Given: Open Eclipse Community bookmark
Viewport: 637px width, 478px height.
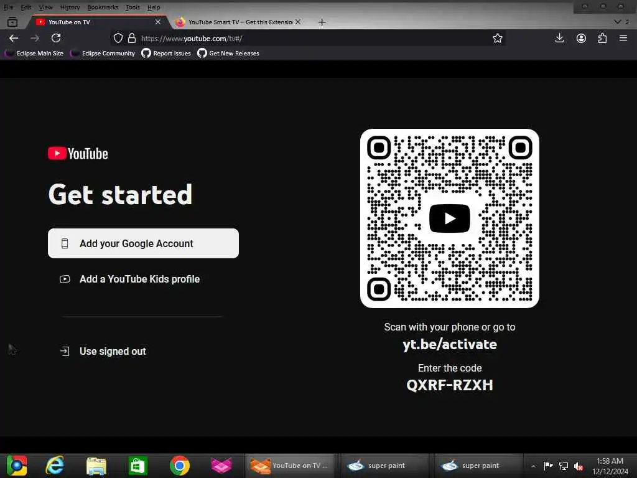Looking at the screenshot, I should pos(103,54).
